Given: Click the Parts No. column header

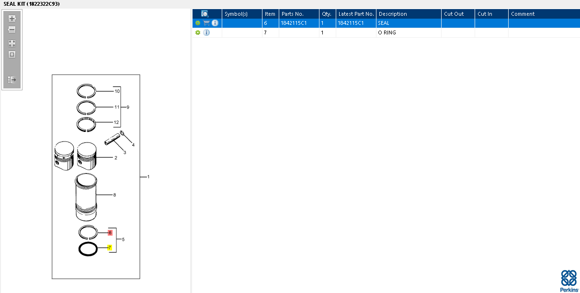Looking at the screenshot, I should [299, 14].
